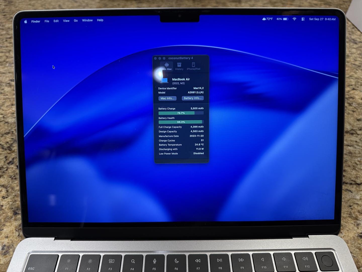Viewport: 362px width, 272px height.
Task: Click the 24.8 °C battery temperature
Action: [x=199, y=145]
